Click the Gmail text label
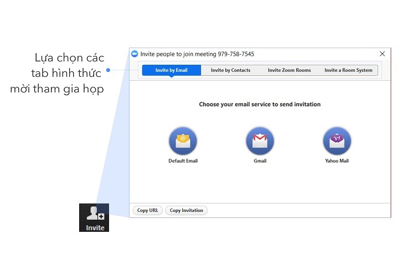The height and width of the screenshot is (270, 418). pos(260,161)
